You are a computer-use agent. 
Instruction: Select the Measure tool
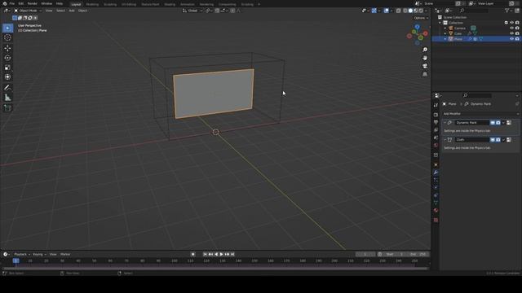coord(7,98)
